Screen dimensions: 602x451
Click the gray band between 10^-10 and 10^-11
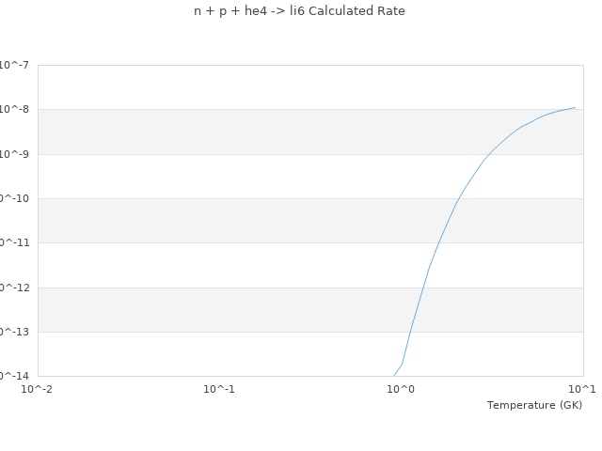pos(235,221)
